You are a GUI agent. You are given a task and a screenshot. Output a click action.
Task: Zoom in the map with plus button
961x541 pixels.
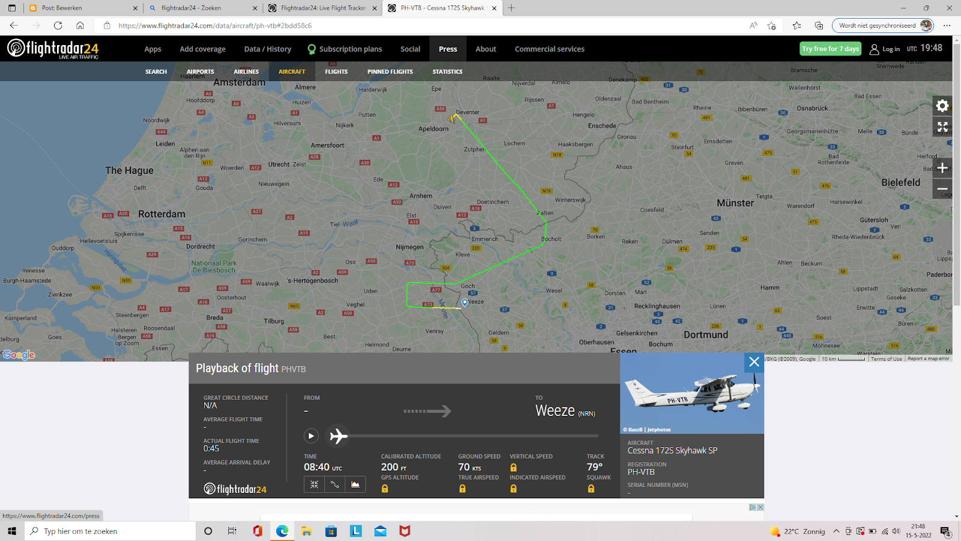(x=942, y=168)
